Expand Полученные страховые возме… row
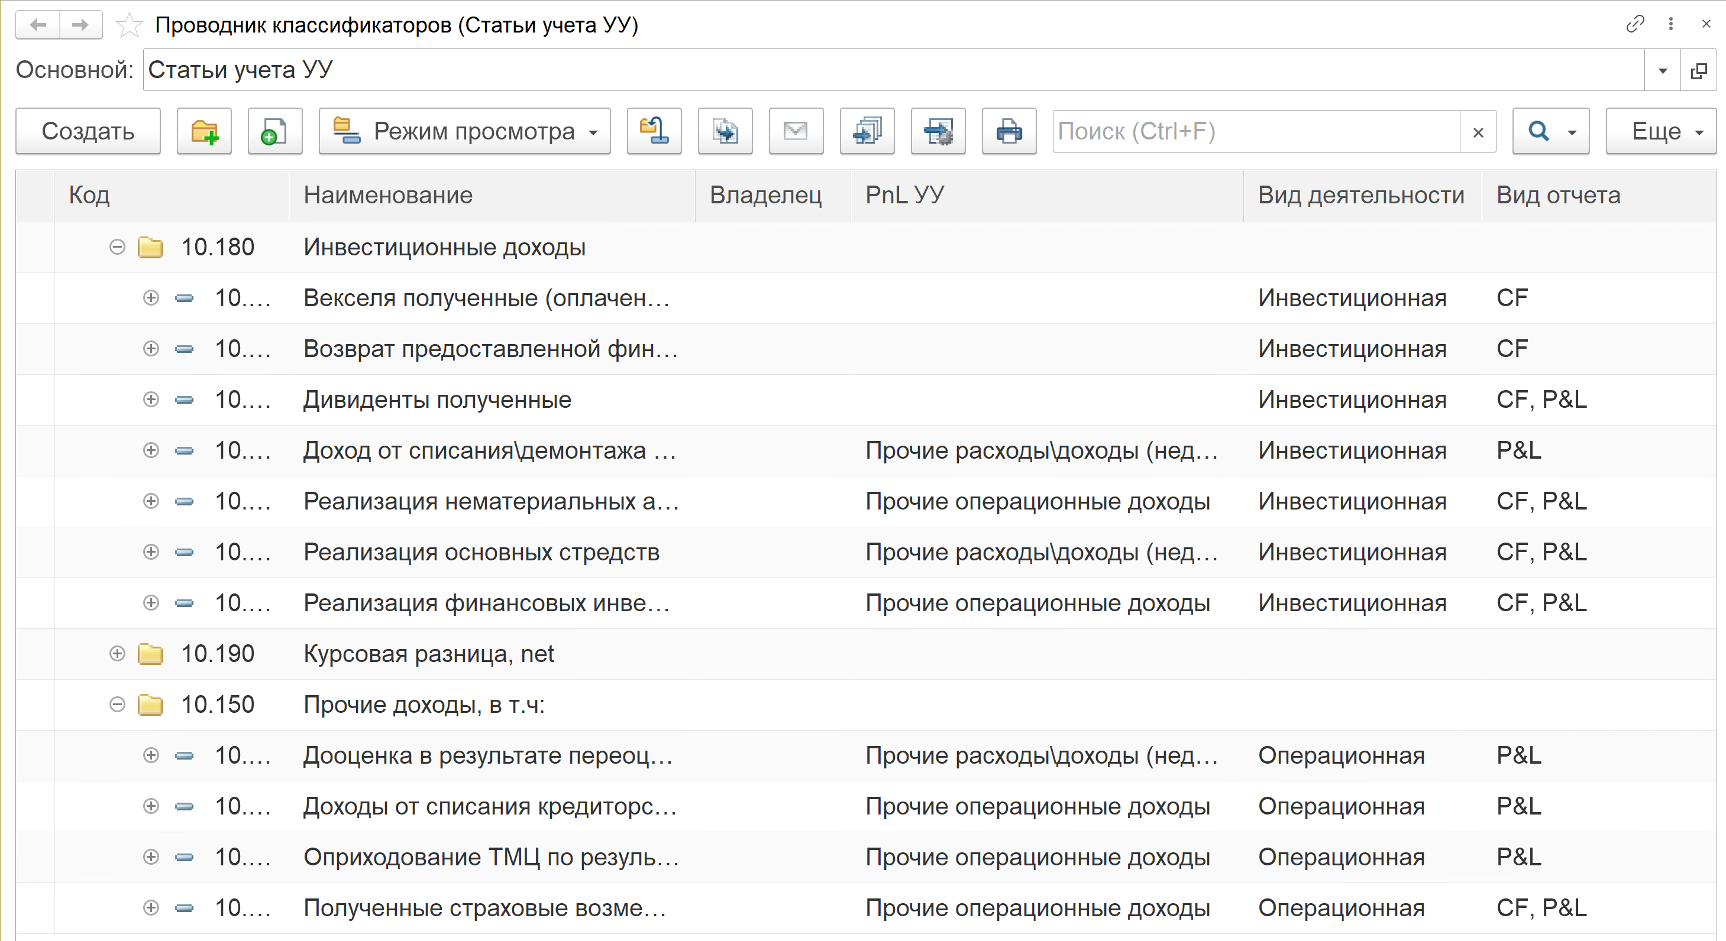The height and width of the screenshot is (941, 1726). (x=151, y=908)
